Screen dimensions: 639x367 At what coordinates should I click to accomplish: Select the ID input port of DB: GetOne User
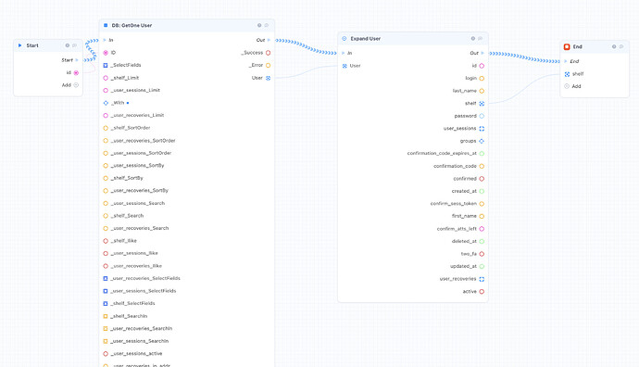[x=106, y=53]
